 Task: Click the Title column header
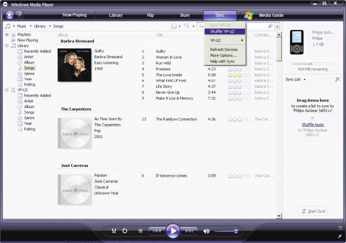[159, 35]
